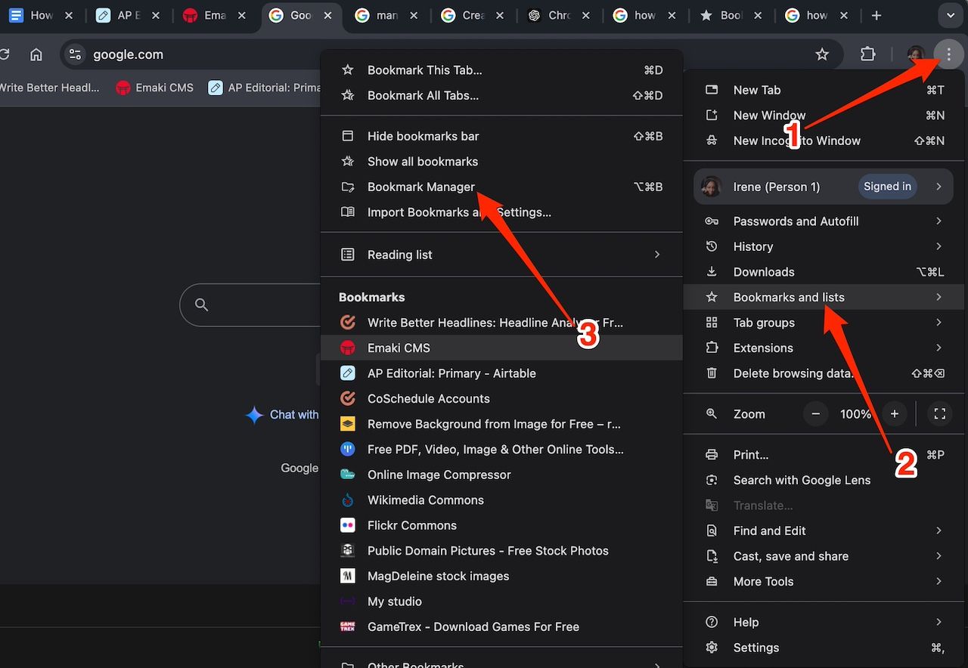Open AP Editorial: Primary - Airtable bookmark
968x668 pixels.
click(501, 373)
